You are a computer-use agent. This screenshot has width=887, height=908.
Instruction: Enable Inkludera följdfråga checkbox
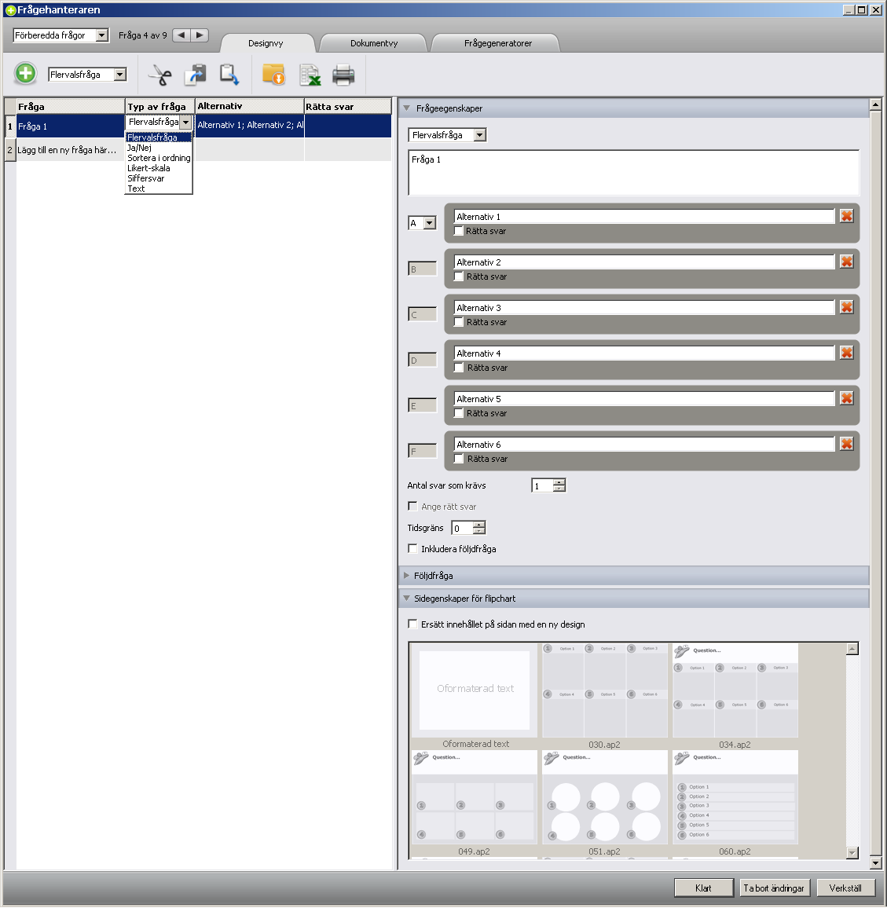(412, 548)
